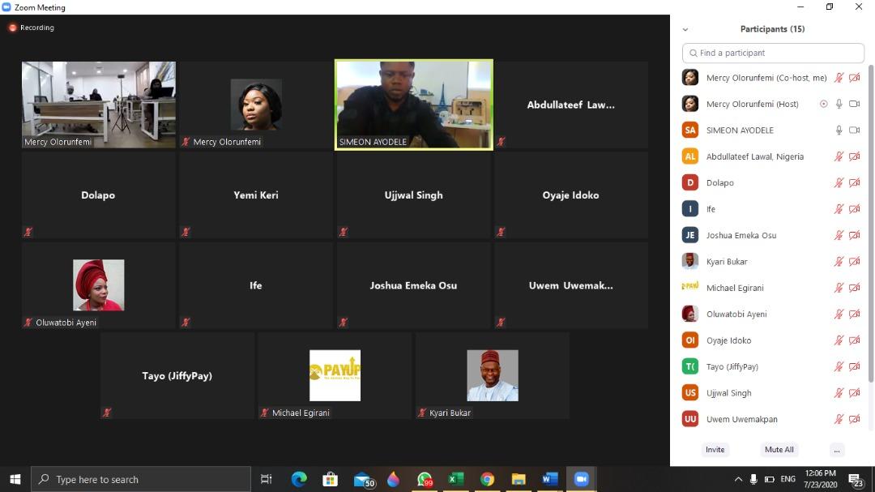
Task: Open the more options menu beside Mute All
Action: coord(836,450)
